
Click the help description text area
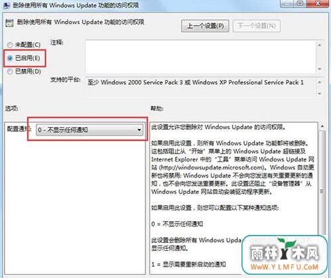tap(234, 198)
